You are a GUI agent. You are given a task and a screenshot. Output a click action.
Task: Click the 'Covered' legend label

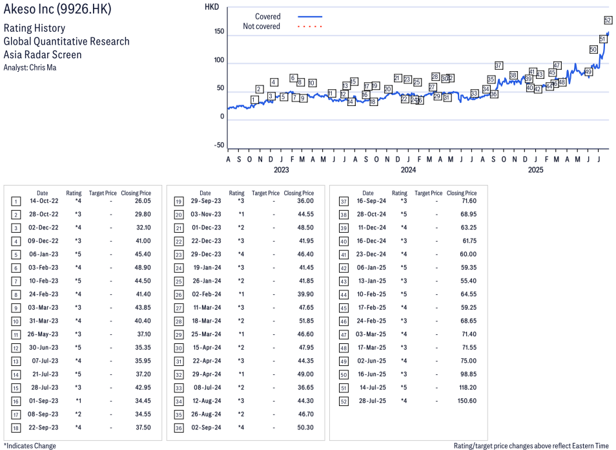coord(267,17)
